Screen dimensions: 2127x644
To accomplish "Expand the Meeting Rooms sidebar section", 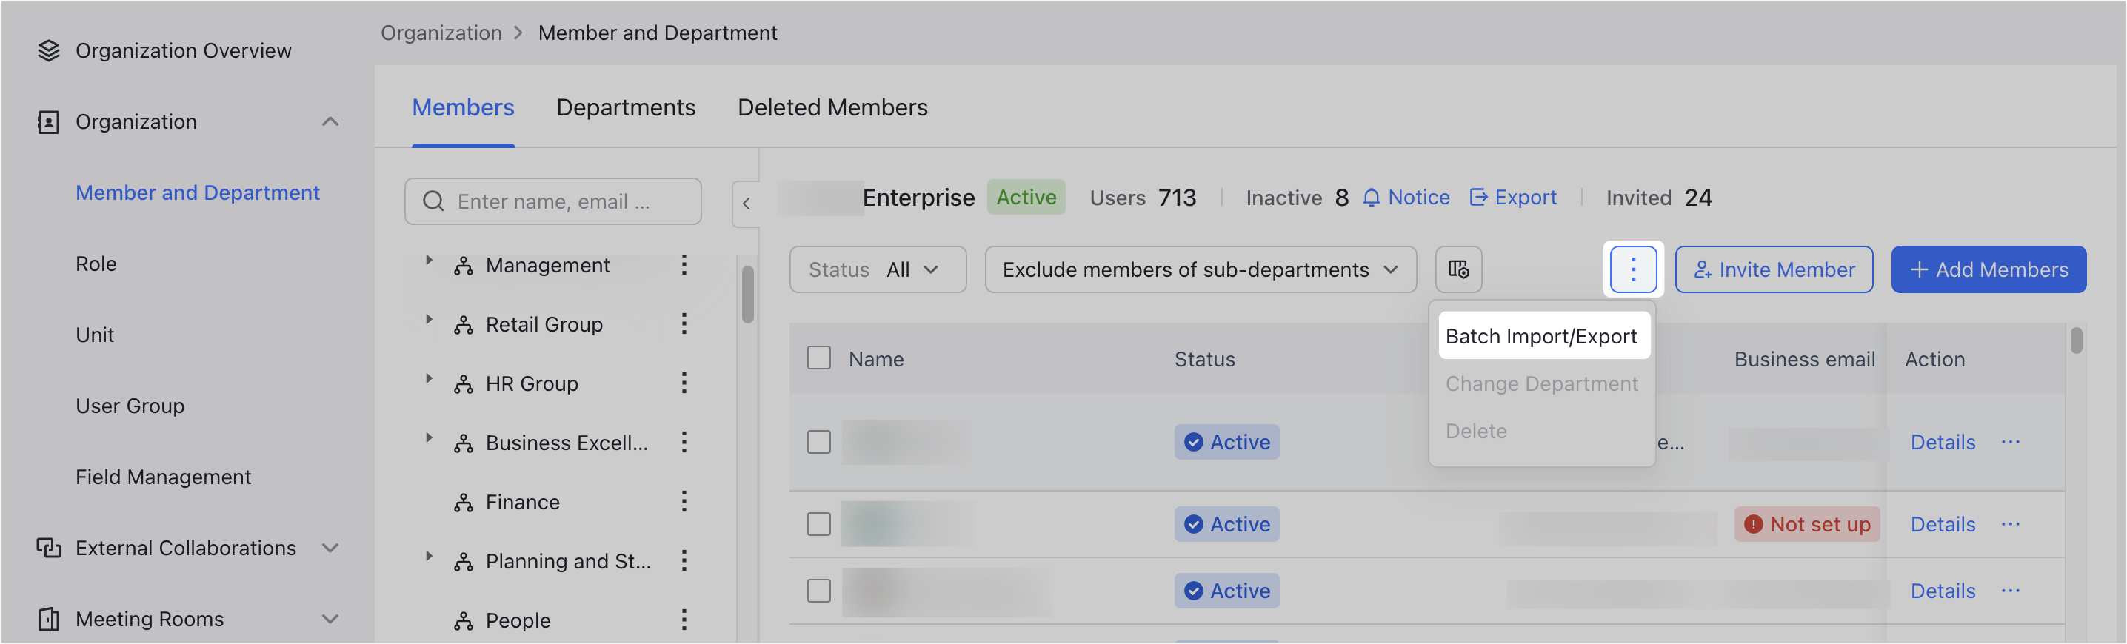I will (330, 620).
